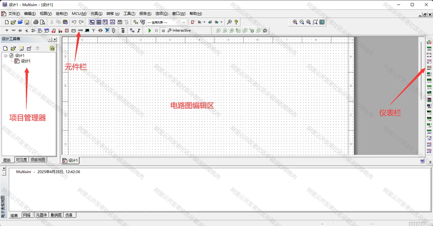Screen dimensions: 433x226
Task: Switch to 元器件 spreadsheet tab
Action: pyautogui.click(x=41, y=215)
